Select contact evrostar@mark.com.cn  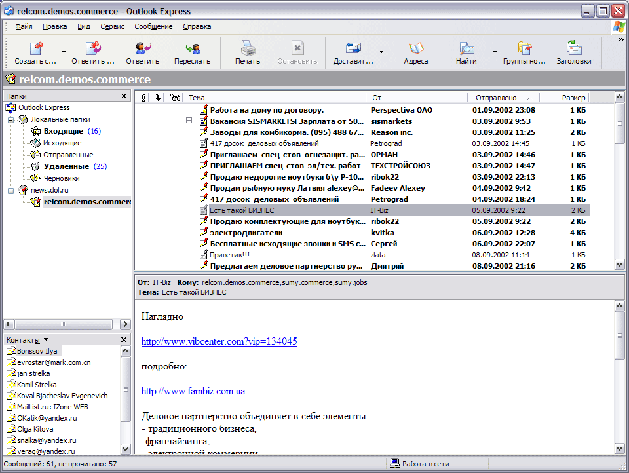pyautogui.click(x=53, y=362)
